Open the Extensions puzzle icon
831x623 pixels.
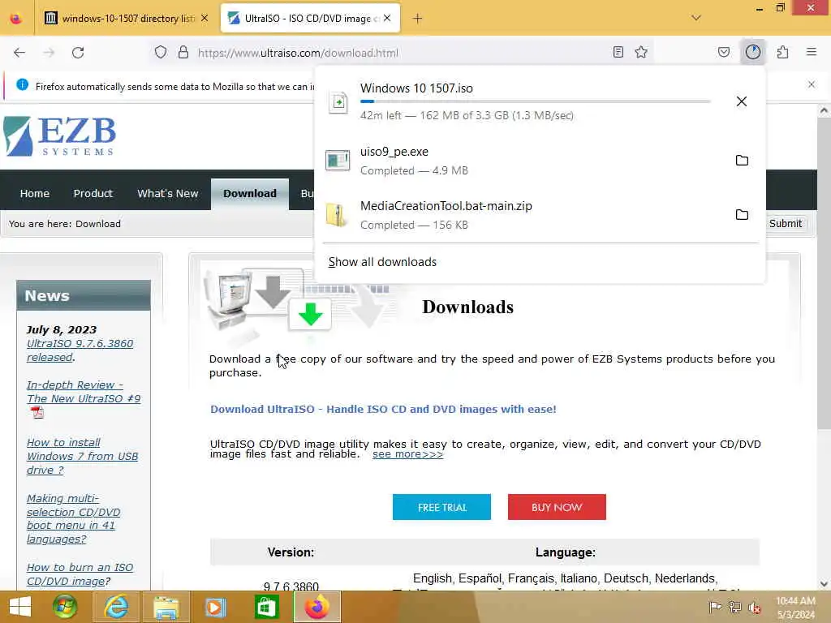(x=782, y=52)
